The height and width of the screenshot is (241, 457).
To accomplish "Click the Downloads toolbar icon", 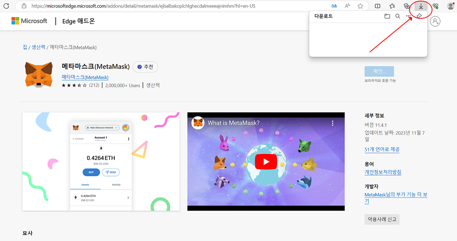I will [x=421, y=6].
